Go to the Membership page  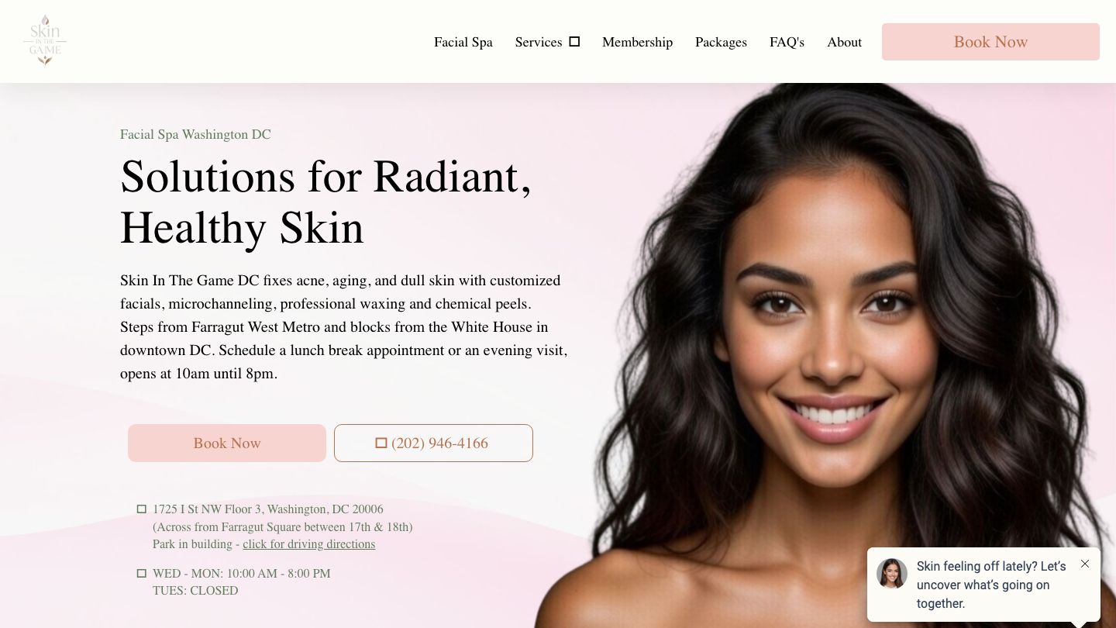(x=637, y=42)
